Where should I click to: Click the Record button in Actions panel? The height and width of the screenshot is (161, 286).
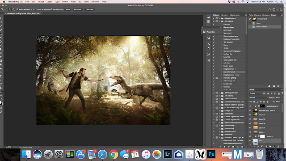pyautogui.click(x=224, y=147)
